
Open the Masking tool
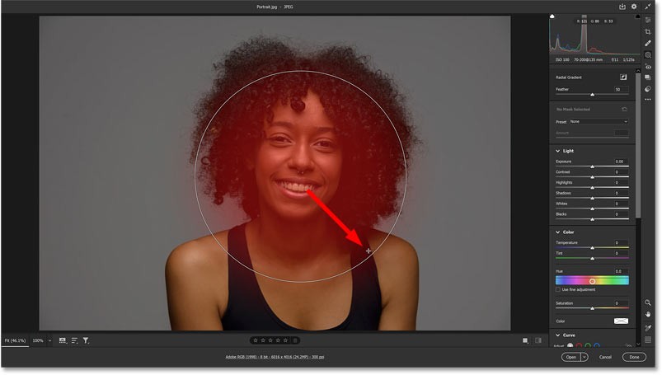point(648,54)
